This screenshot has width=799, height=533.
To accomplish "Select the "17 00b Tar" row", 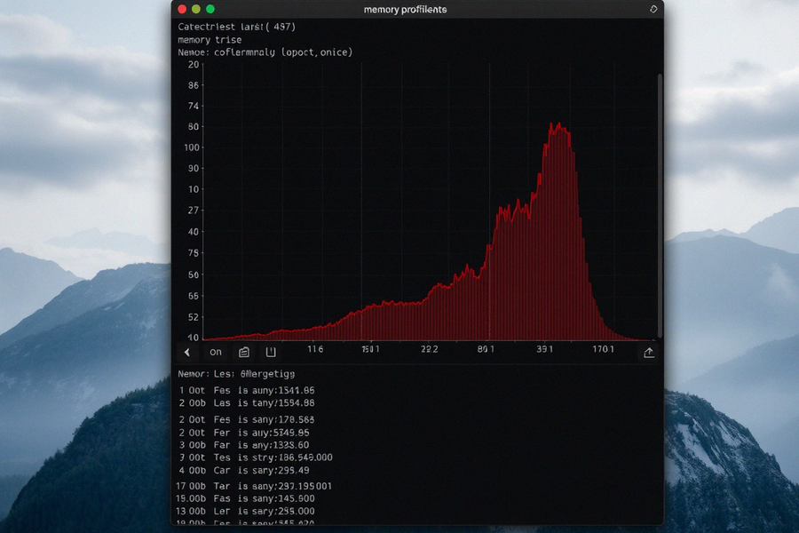I will [254, 486].
